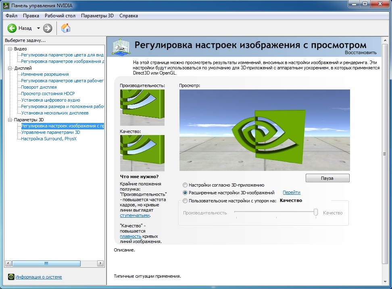
Task: Select Управление параметрами 3D item
Action: pos(50,132)
